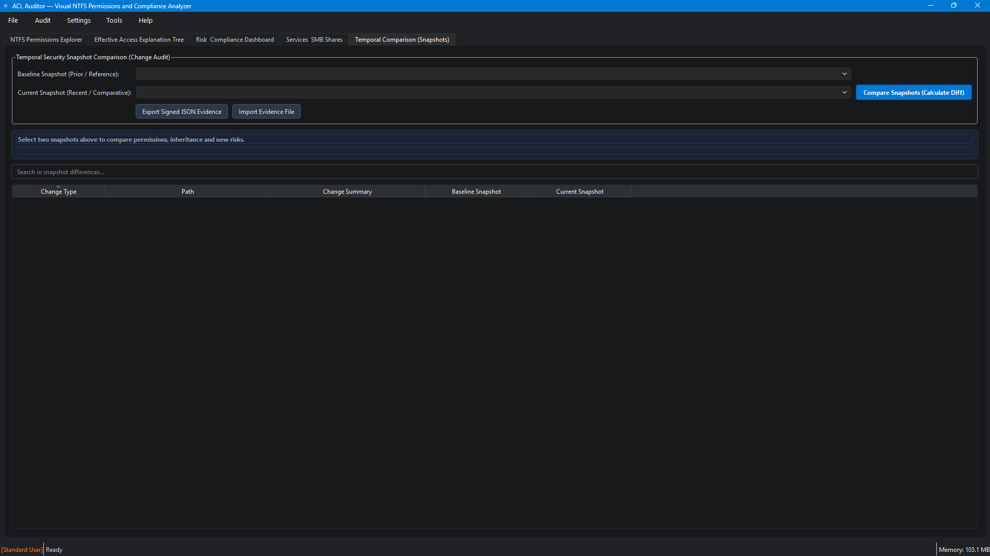Click the Ready status text

coord(54,549)
